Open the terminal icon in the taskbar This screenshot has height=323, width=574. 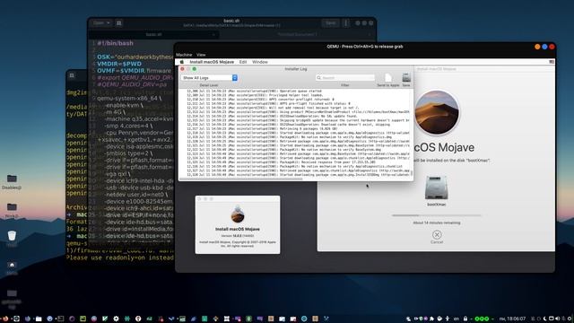(61, 319)
